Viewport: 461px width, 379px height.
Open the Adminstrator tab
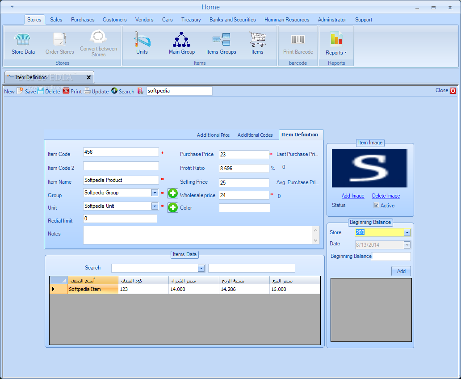pyautogui.click(x=332, y=20)
